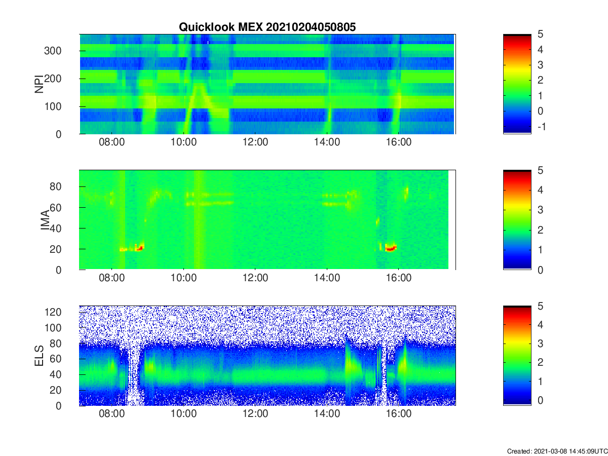Select the 'NPI' y-axis label
This screenshot has width=608, height=456.
[x=38, y=85]
